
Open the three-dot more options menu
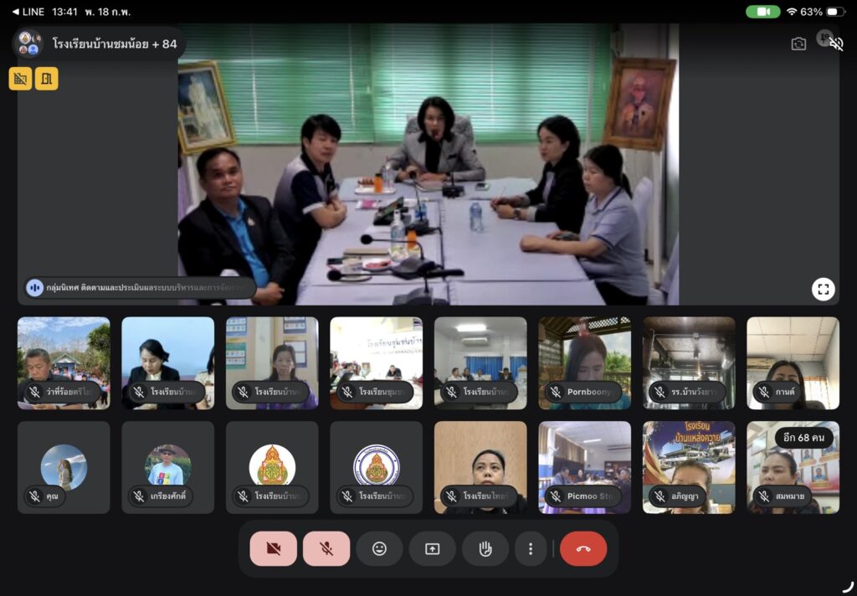pyautogui.click(x=530, y=549)
